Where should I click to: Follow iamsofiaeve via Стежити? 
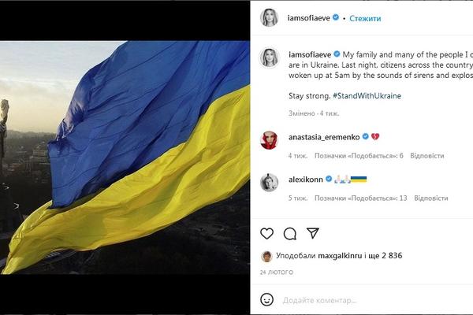click(x=365, y=18)
